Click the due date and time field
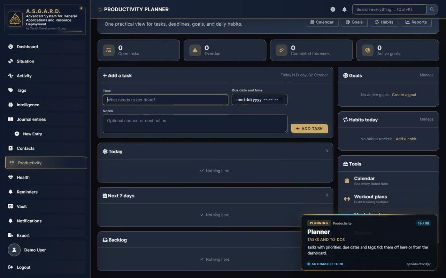 pos(260,100)
